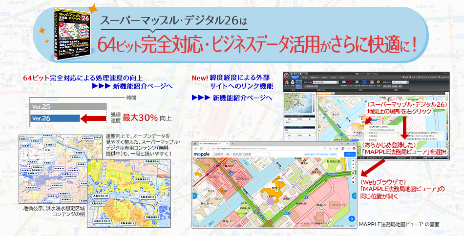
Task: Click the 目標物・駅・地名等で検索 search field
Action: (241, 155)
